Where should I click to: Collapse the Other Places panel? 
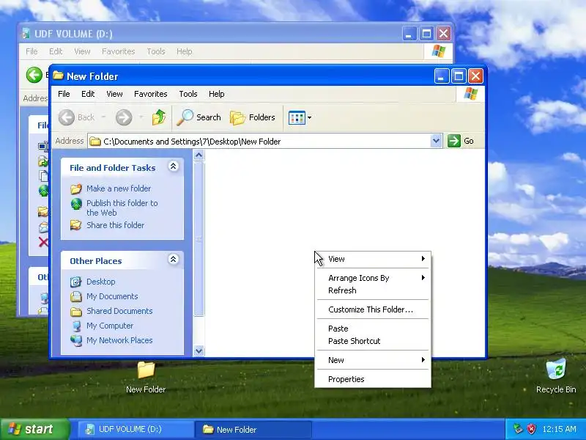(173, 260)
